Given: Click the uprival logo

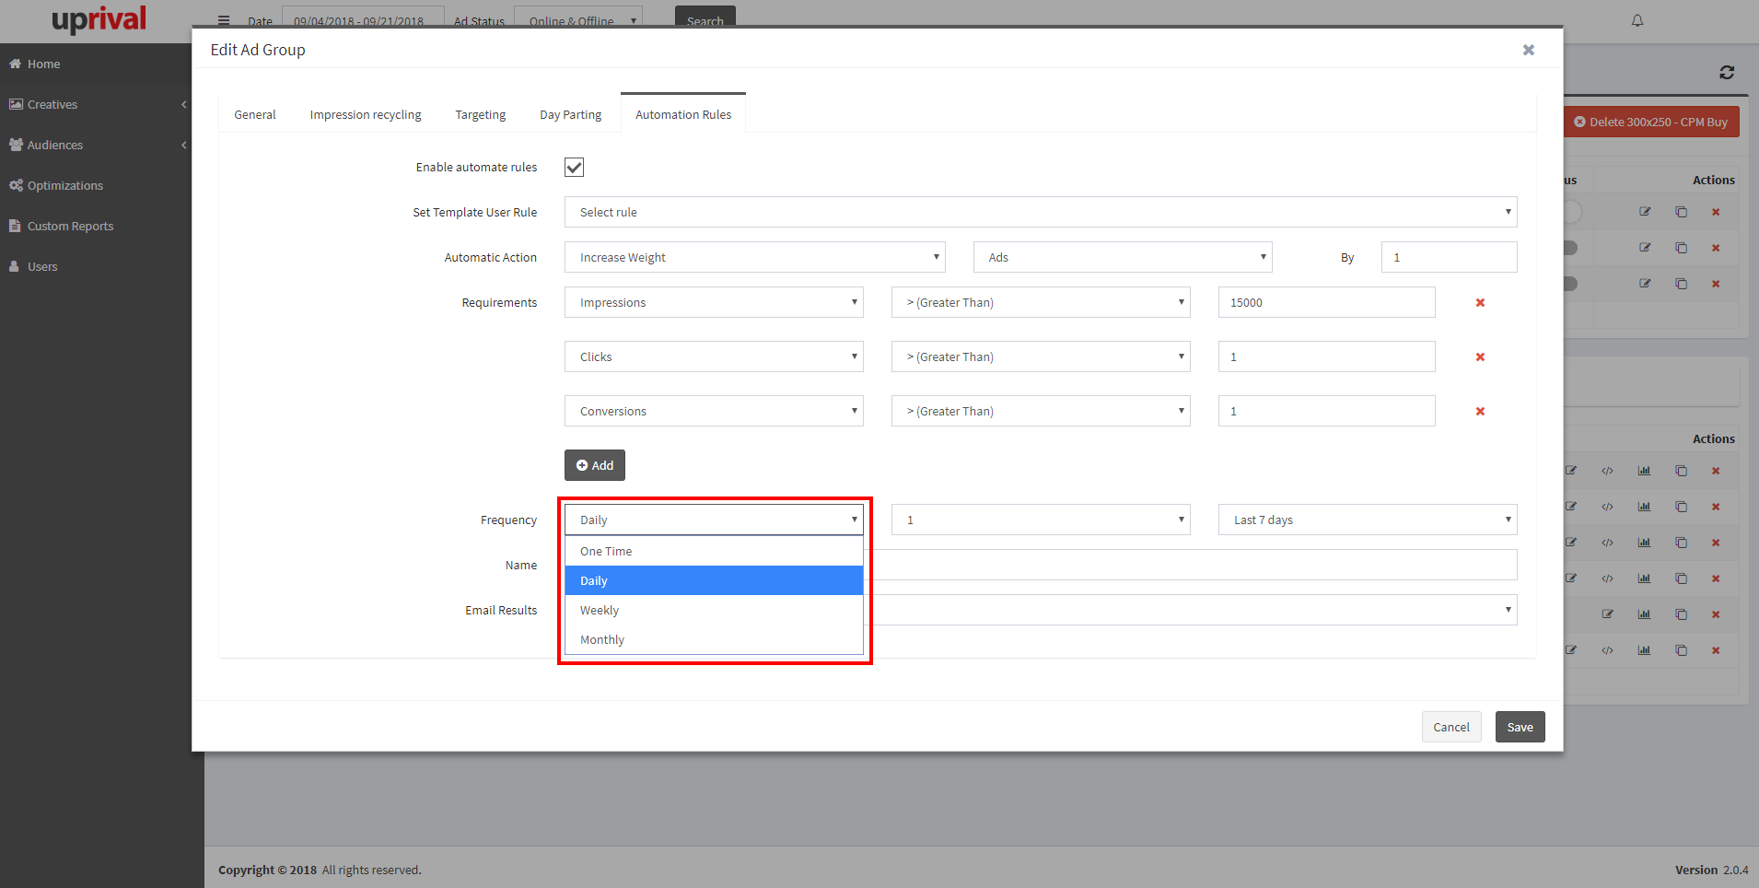Looking at the screenshot, I should coord(99,19).
